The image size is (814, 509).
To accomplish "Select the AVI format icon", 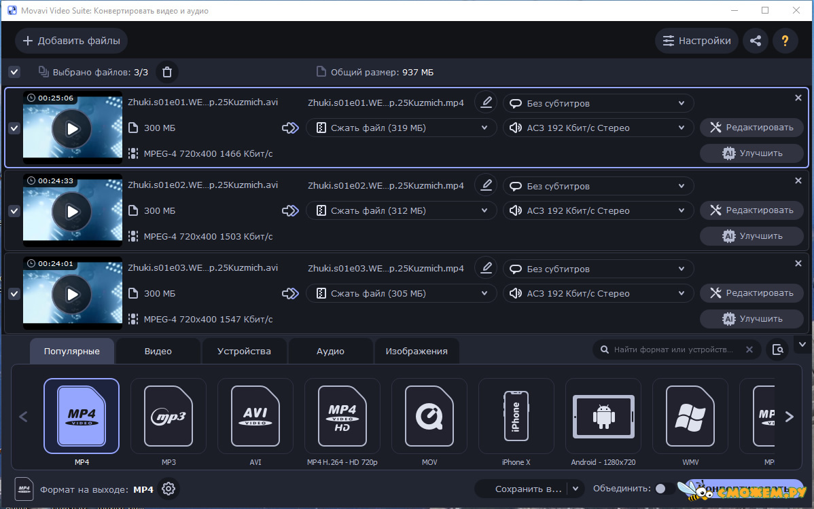I will (x=255, y=416).
